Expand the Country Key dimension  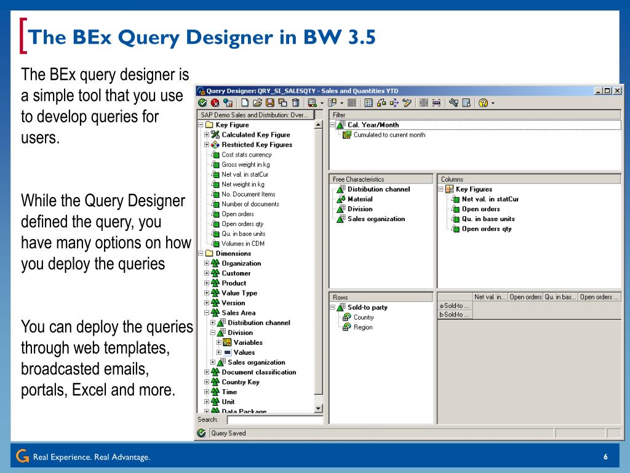pos(207,382)
